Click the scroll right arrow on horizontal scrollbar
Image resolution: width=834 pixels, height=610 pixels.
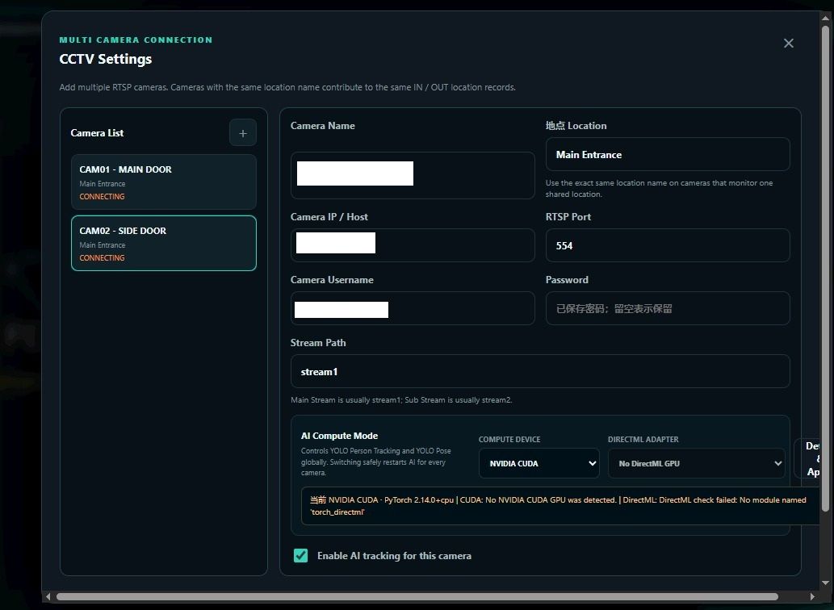pos(812,597)
